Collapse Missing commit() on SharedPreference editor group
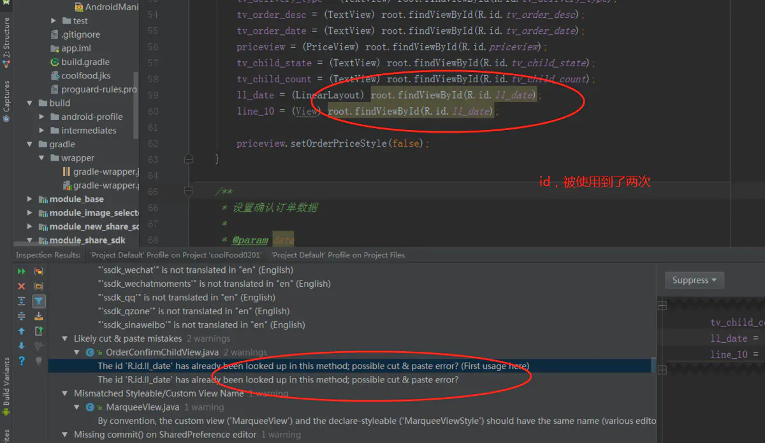Viewport: 765px width, 443px height. click(x=64, y=435)
